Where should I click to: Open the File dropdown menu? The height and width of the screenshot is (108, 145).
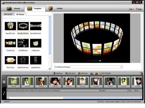tap(131, 9)
